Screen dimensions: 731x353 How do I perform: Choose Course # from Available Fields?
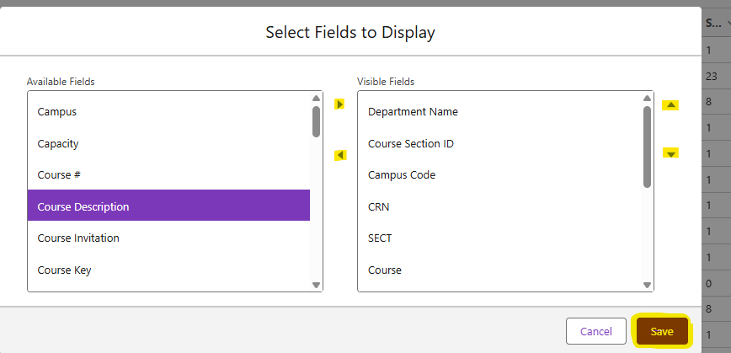click(x=168, y=175)
